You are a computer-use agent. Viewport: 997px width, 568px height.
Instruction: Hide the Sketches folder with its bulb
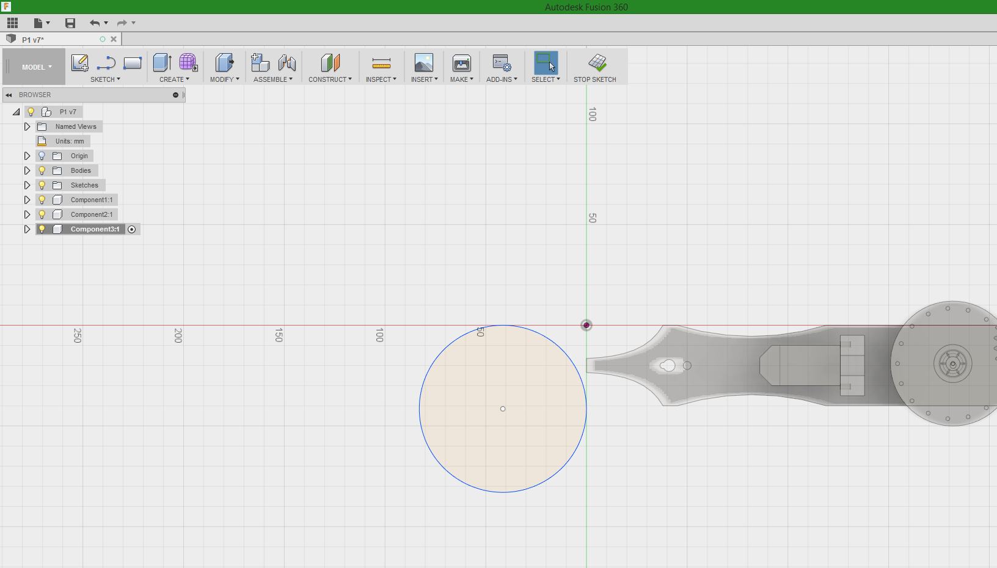click(x=42, y=185)
